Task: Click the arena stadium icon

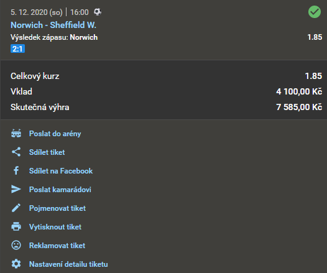Action: click(16, 134)
